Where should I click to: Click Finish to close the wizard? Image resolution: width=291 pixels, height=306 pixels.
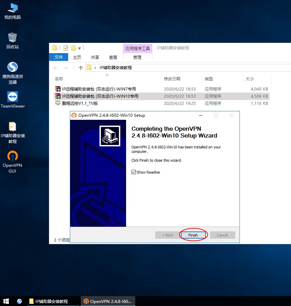point(193,235)
